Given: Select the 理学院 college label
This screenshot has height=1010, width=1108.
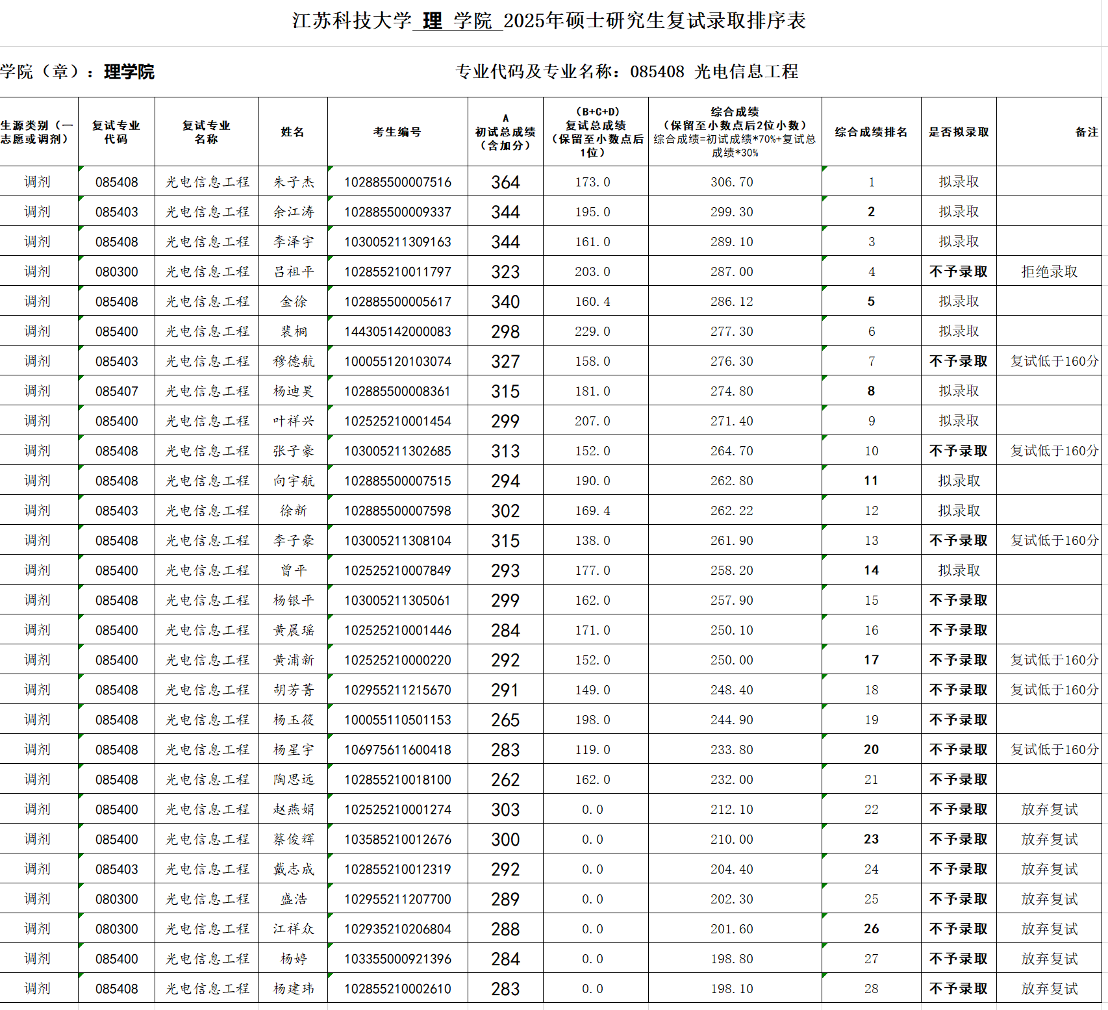Looking at the screenshot, I should click(x=129, y=71).
